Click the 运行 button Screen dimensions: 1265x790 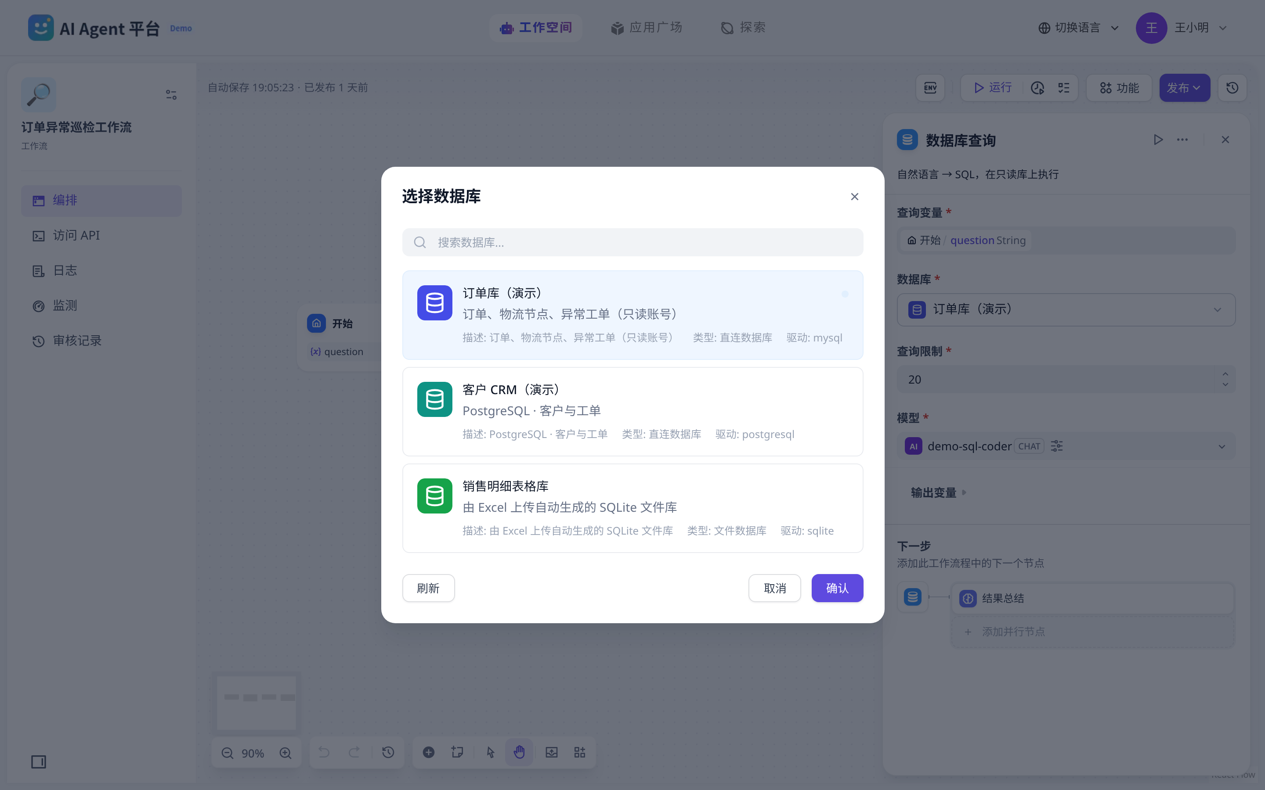[993, 88]
